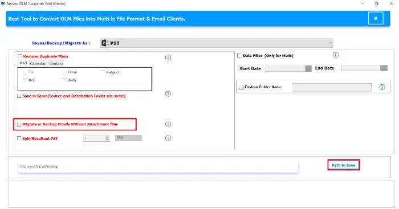Minimize the Aryson OLM Converter window

(363, 3)
